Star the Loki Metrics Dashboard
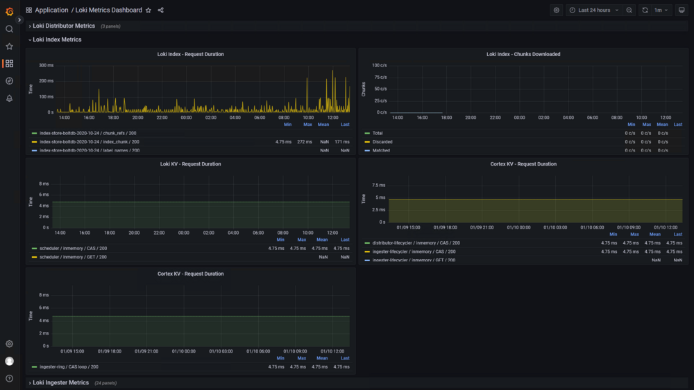The height and width of the screenshot is (390, 694). (149, 10)
